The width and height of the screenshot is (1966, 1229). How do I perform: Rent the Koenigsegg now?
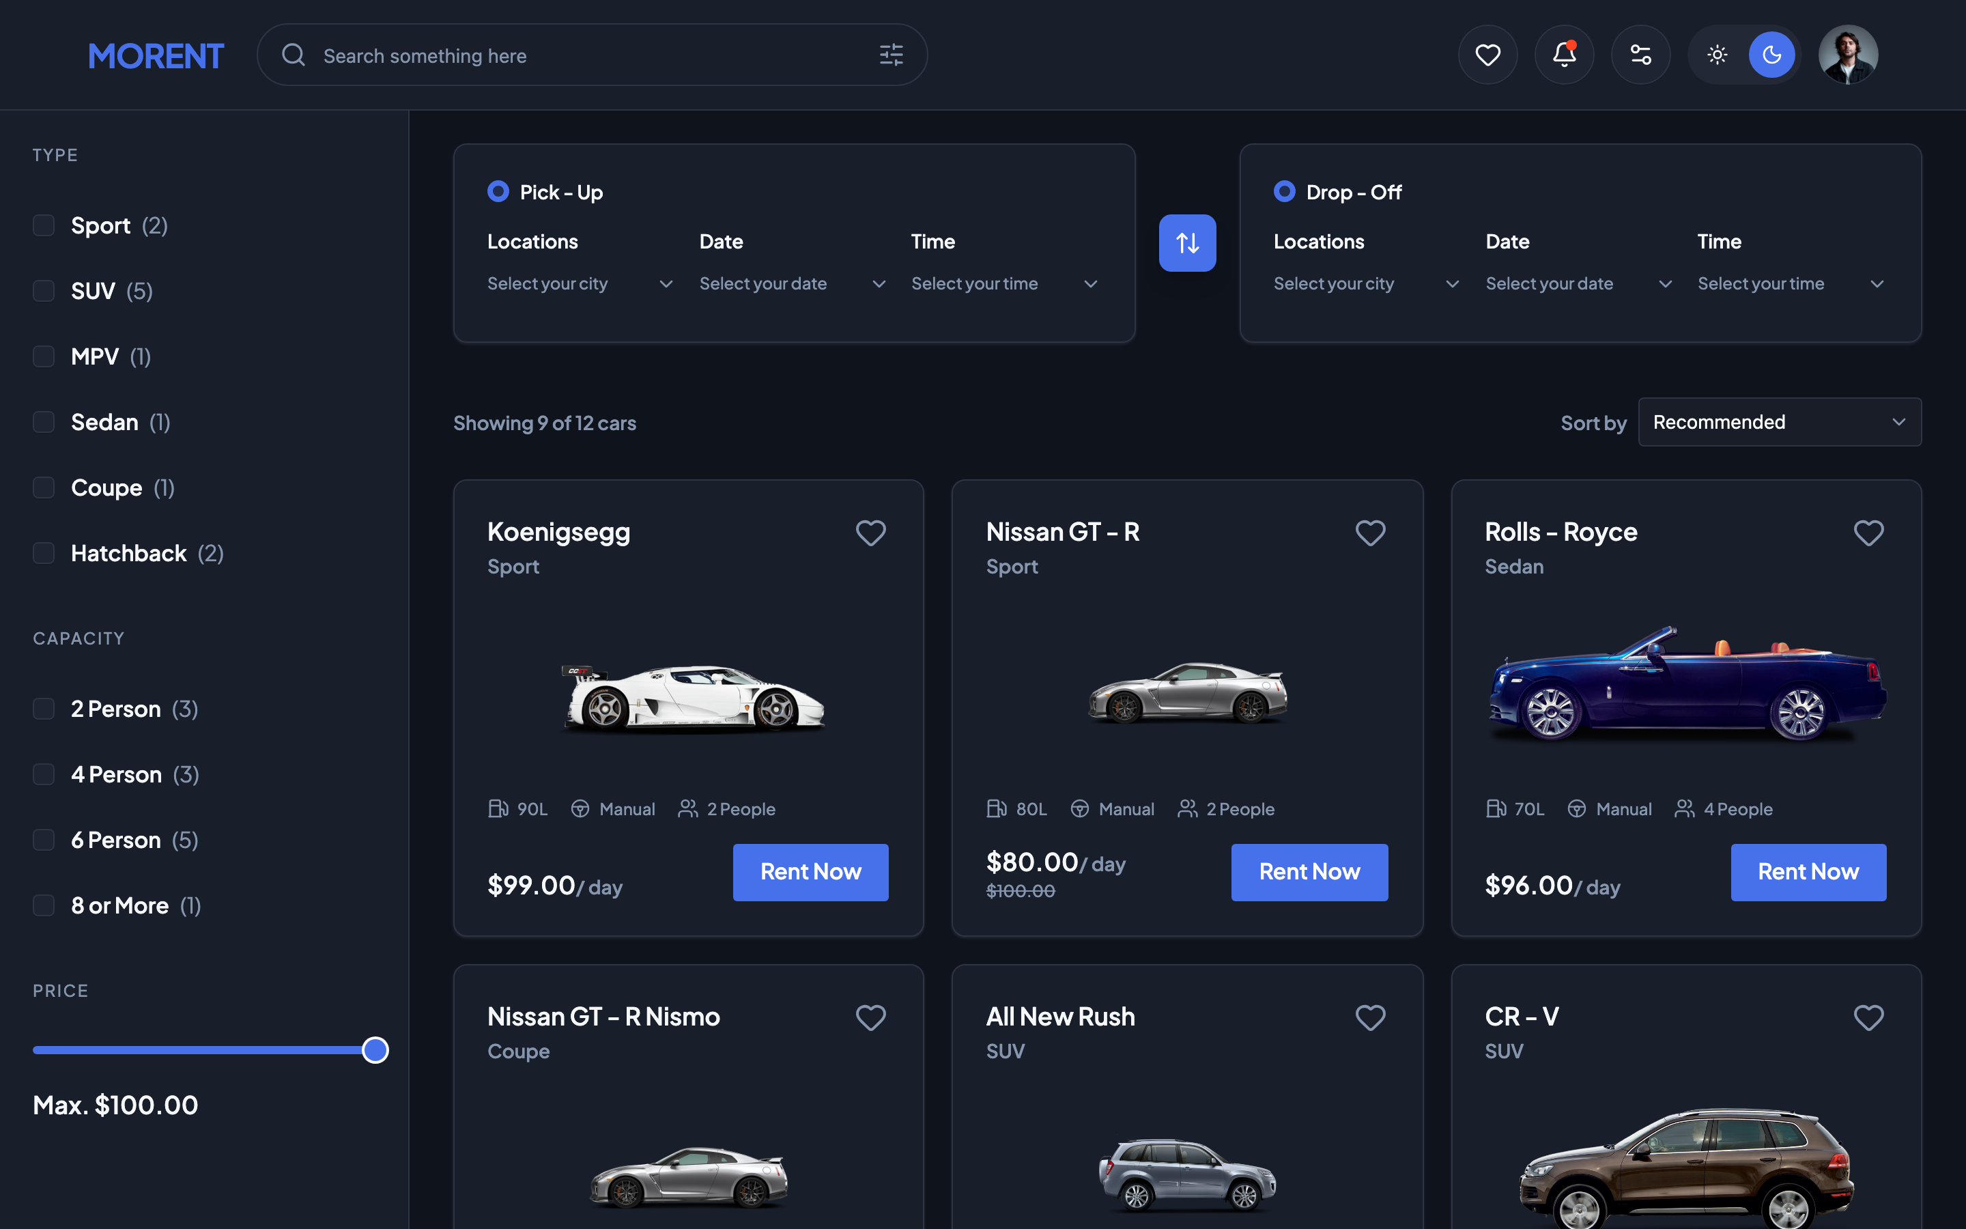pos(811,872)
